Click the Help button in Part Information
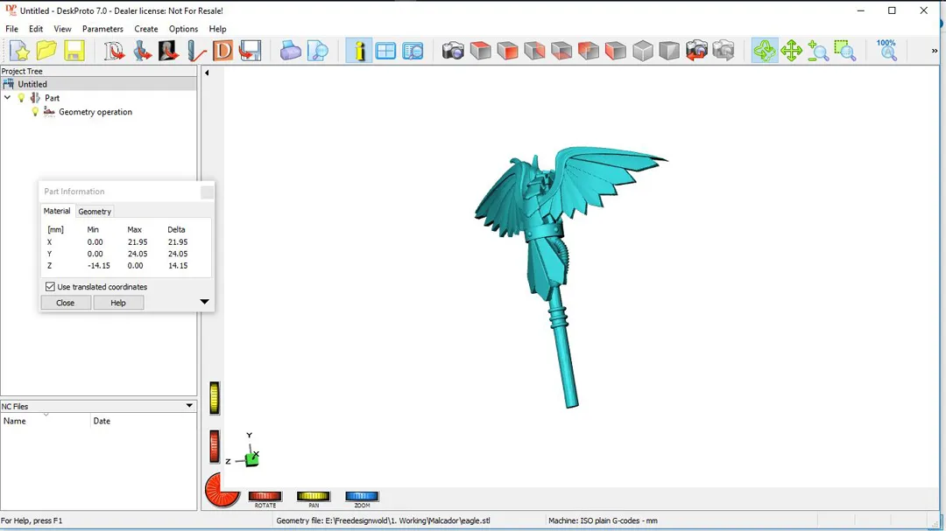 (x=118, y=303)
